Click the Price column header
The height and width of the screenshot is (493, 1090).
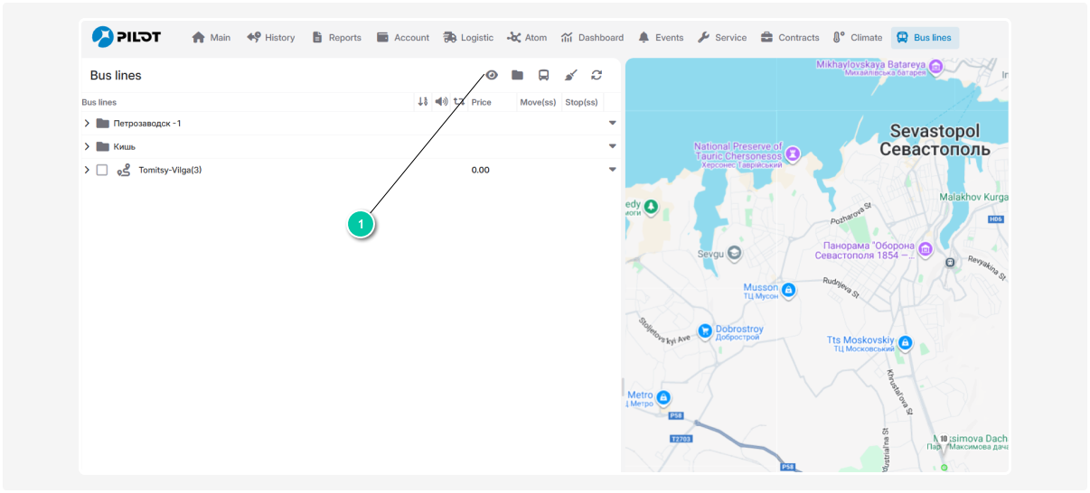pyautogui.click(x=482, y=102)
